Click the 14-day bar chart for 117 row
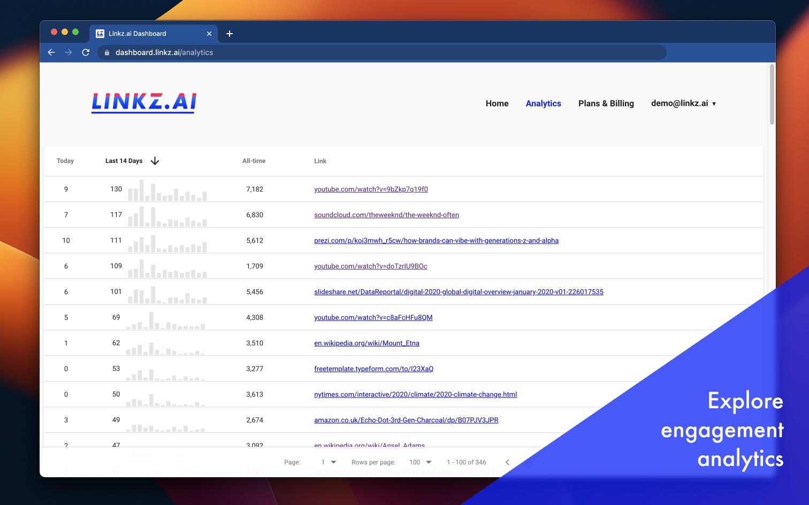 click(167, 215)
